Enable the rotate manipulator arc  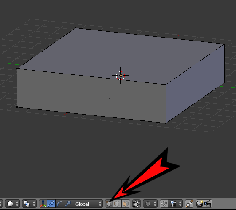pos(59,204)
